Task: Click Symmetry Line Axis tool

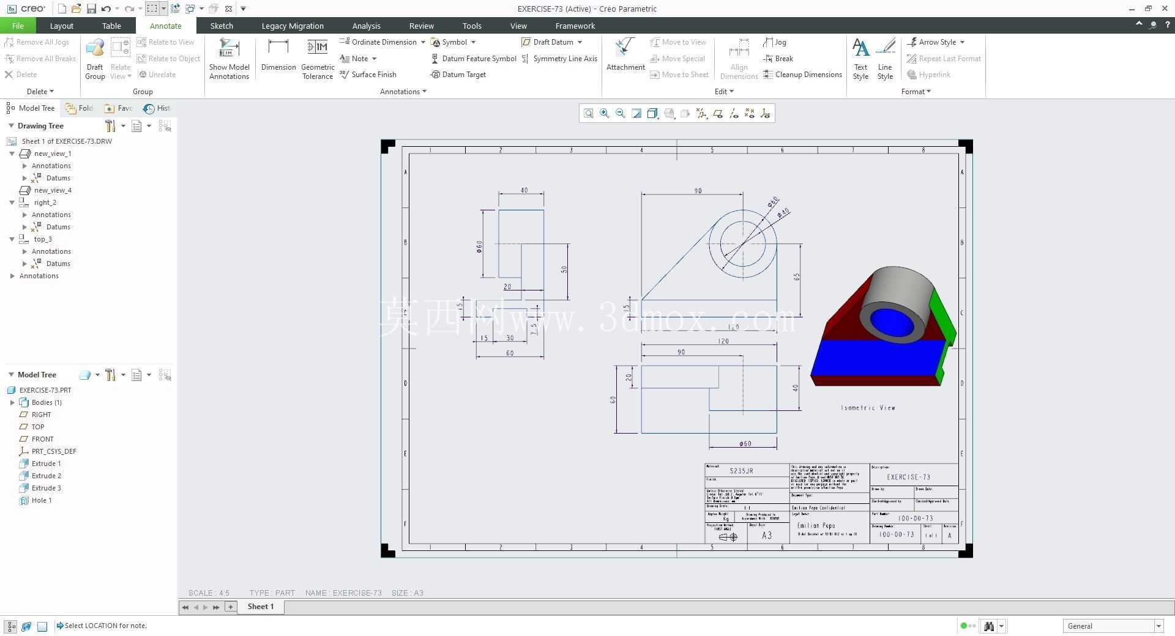Action: click(559, 59)
